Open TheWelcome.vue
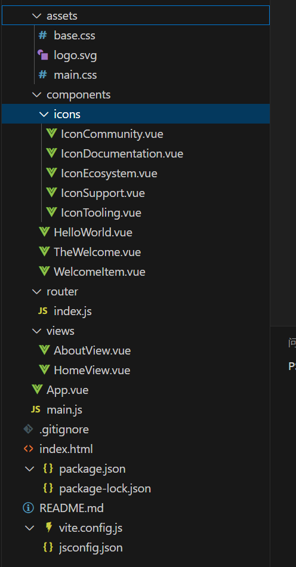This screenshot has width=296, height=567. click(x=97, y=252)
